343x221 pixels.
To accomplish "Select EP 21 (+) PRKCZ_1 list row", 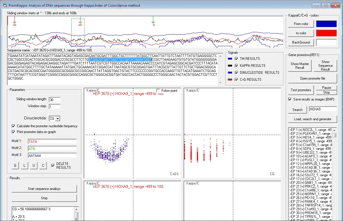I will [x=310, y=186].
